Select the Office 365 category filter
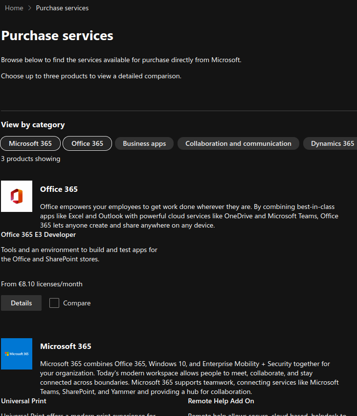The width and height of the screenshot is (357, 416). click(87, 143)
